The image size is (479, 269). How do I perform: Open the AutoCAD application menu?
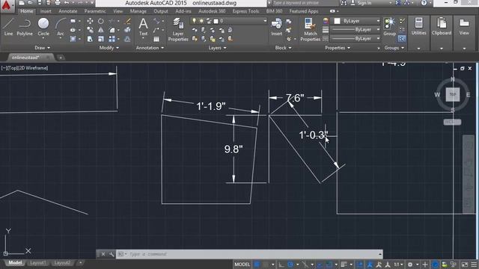(7, 5)
